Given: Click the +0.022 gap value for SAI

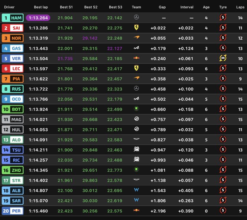Looking at the screenshot, I should click(x=158, y=28).
